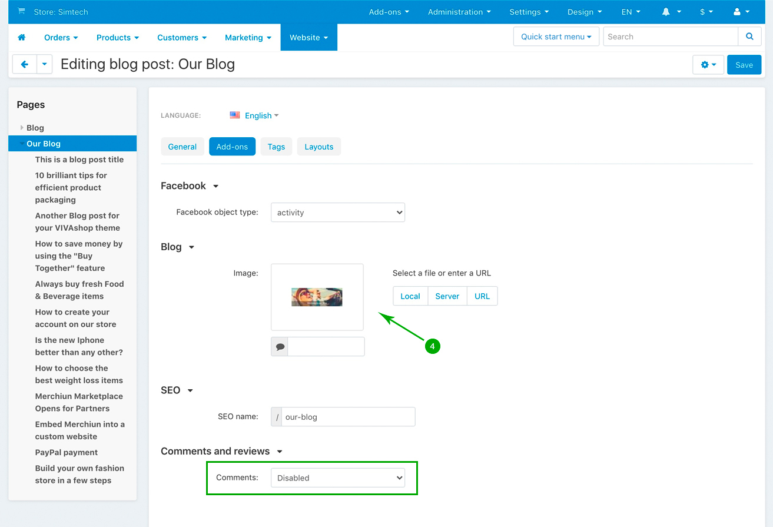The image size is (773, 527).
Task: Open the notifications bell menu
Action: coord(671,12)
